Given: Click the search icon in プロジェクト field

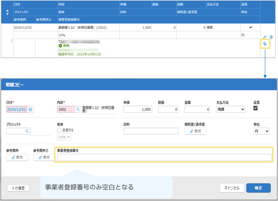Looking at the screenshot, I should pyautogui.click(x=27, y=131).
